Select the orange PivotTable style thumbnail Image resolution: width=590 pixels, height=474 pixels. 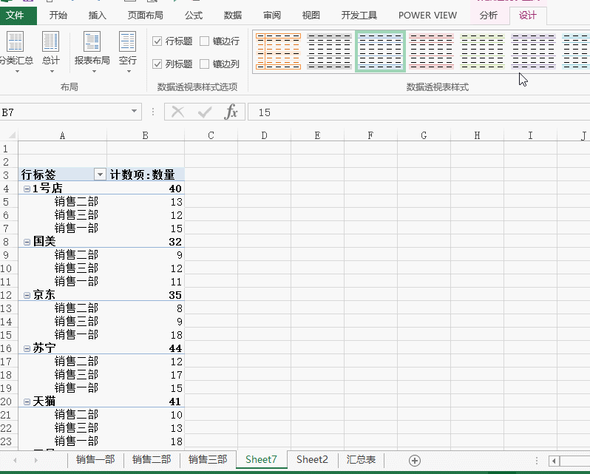[x=278, y=52]
